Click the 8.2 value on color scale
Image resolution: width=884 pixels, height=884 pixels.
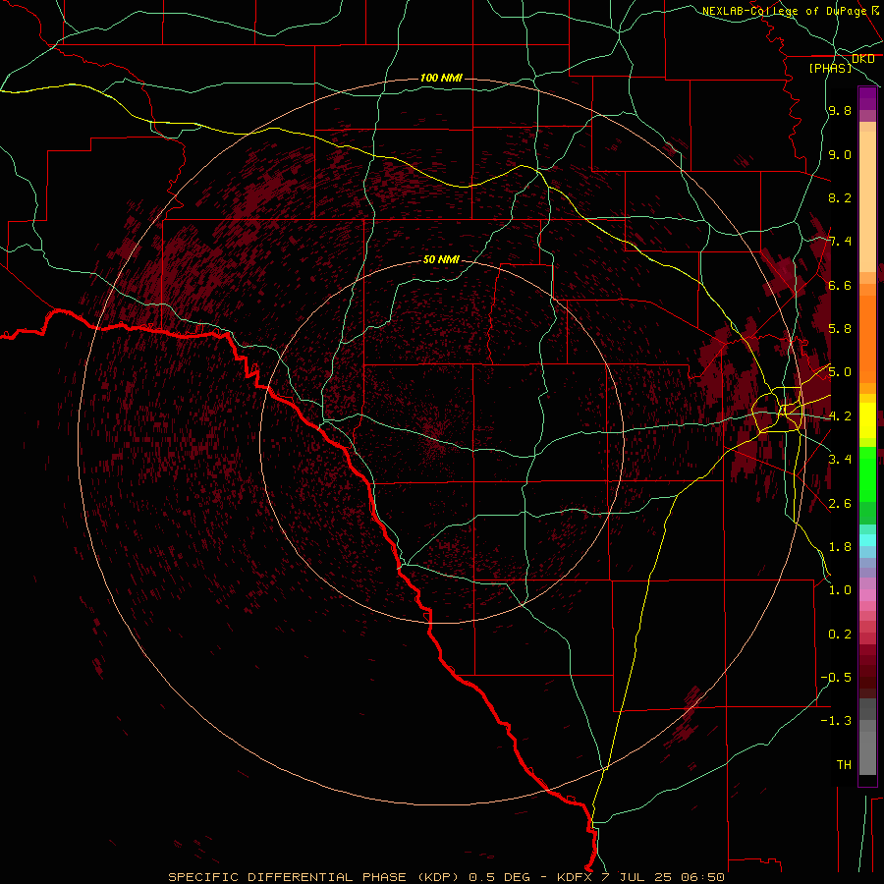(840, 198)
